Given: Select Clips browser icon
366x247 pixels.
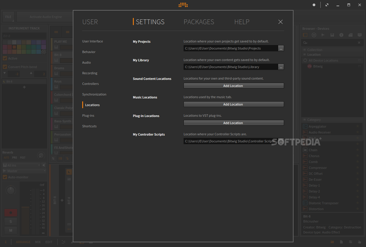Looking at the screenshot, I should click(350, 35).
